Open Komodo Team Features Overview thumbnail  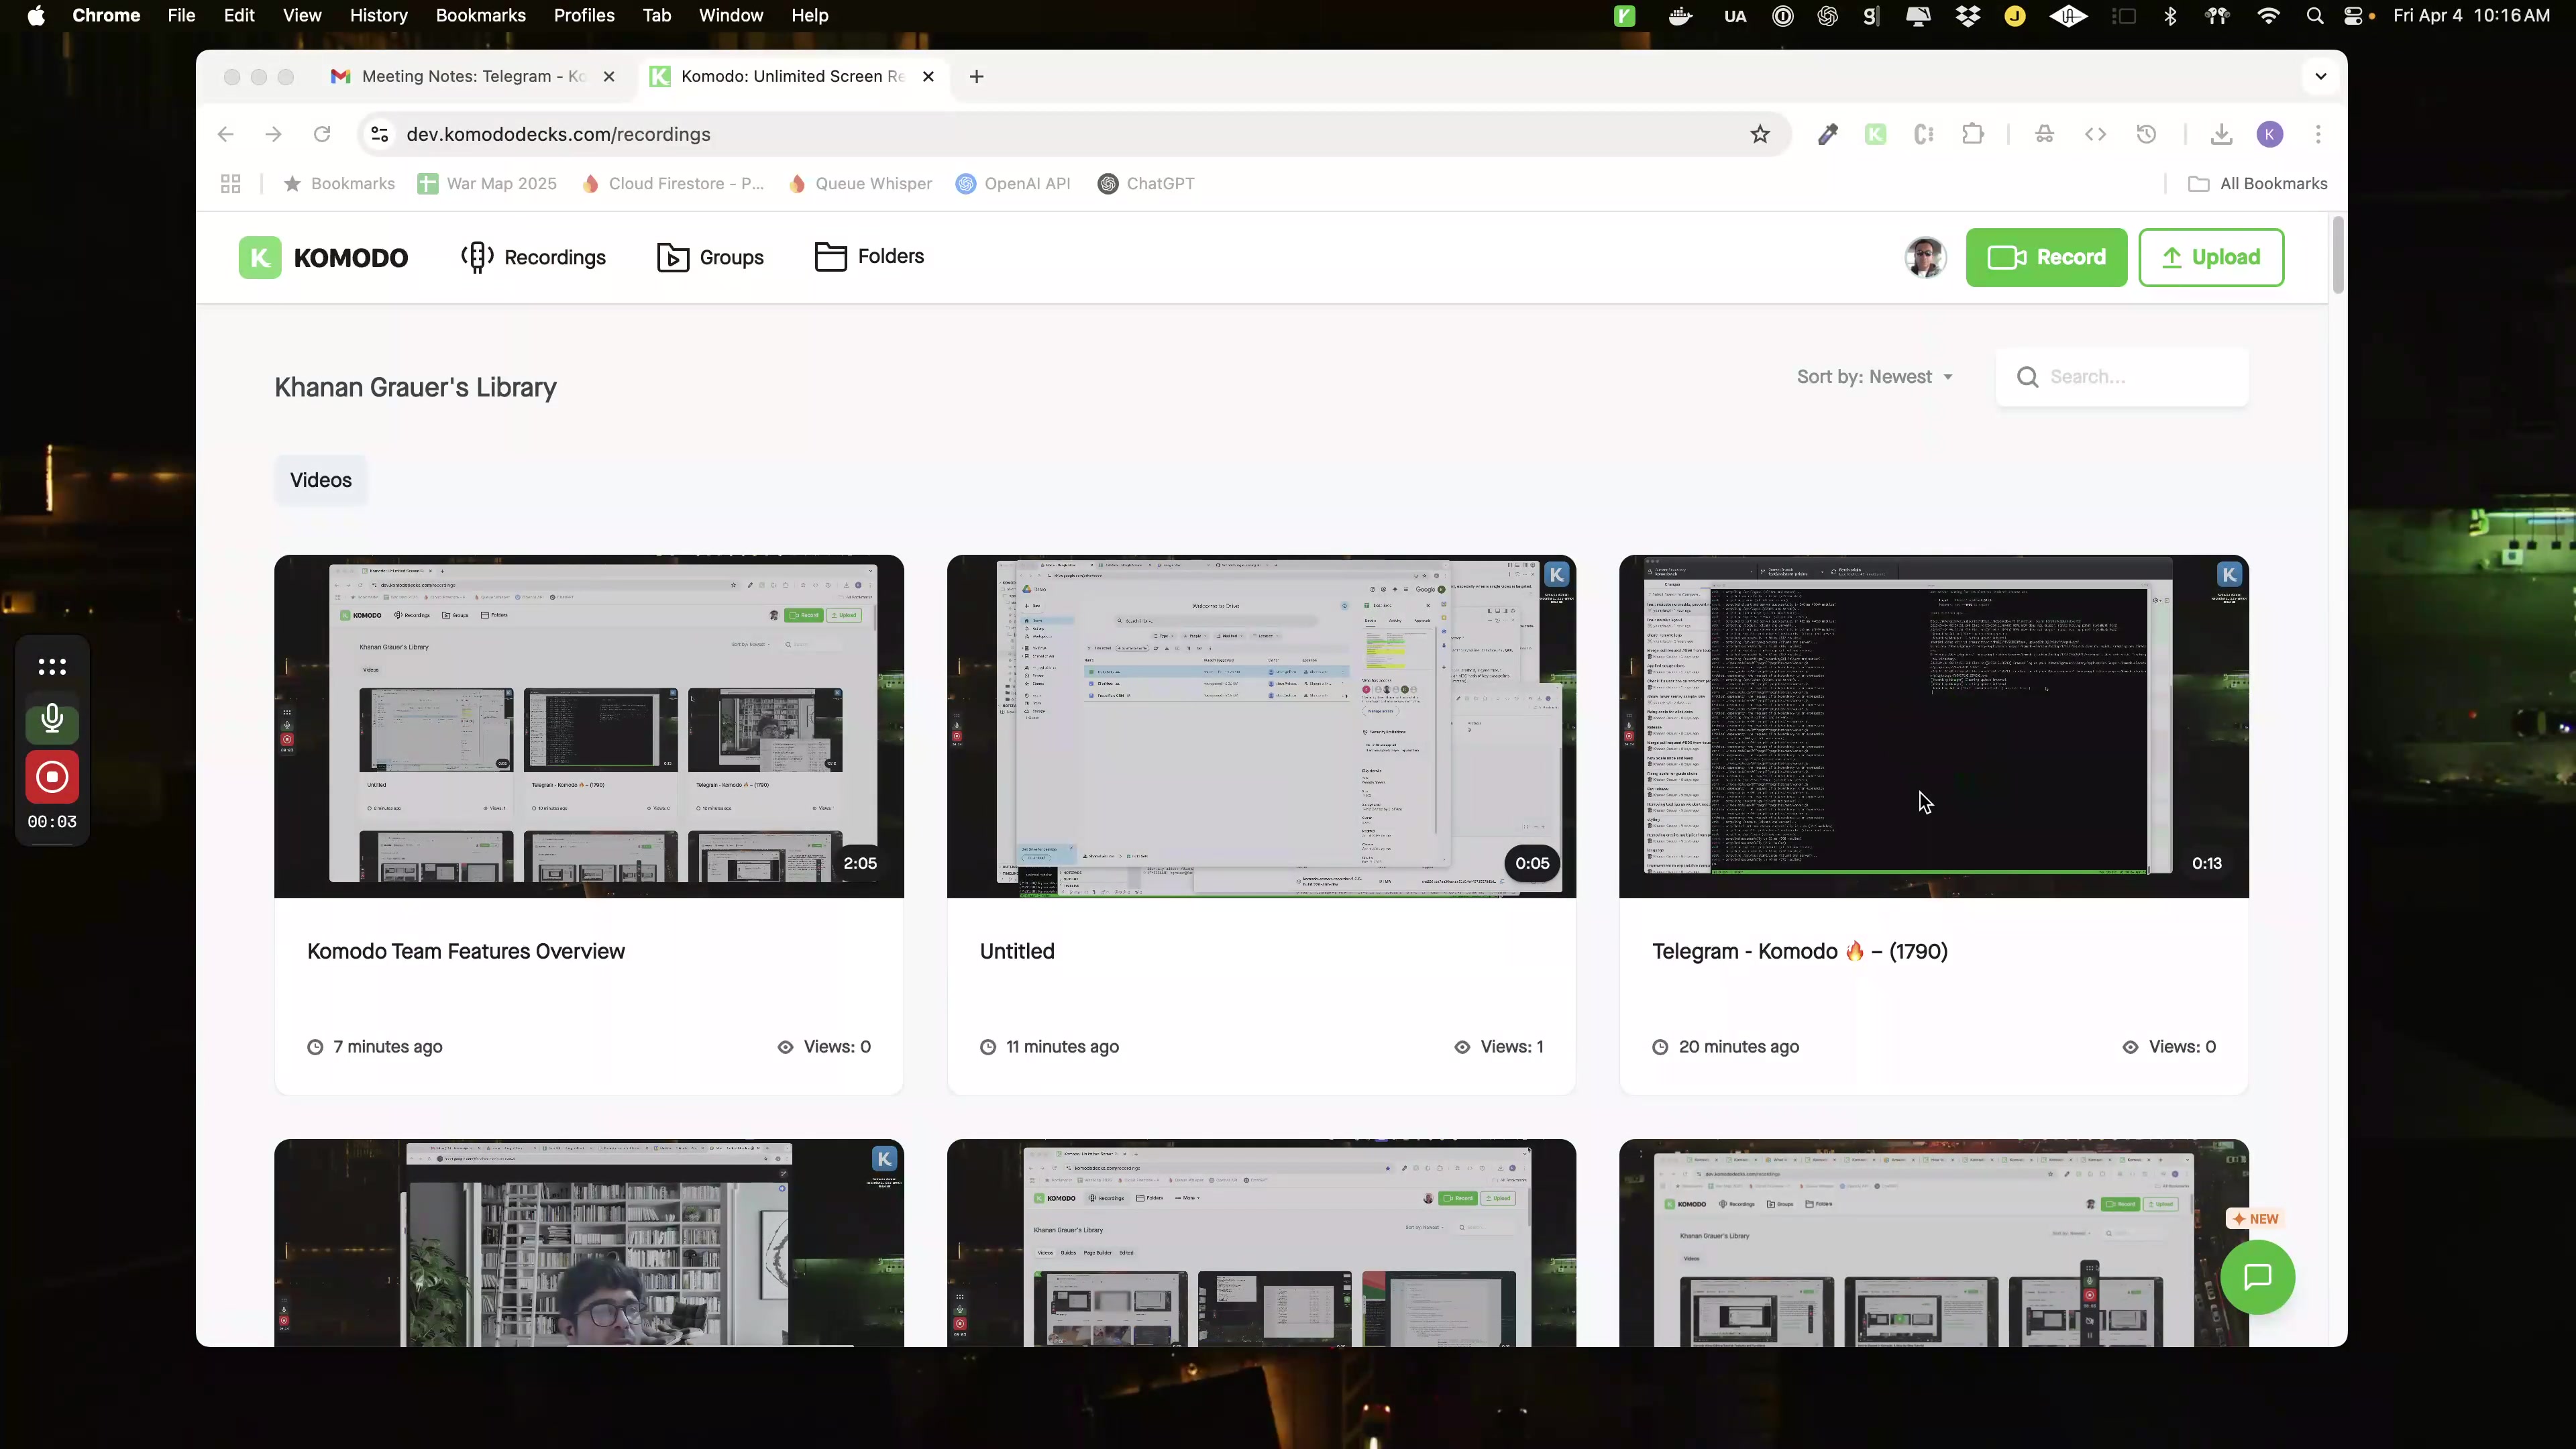click(589, 726)
